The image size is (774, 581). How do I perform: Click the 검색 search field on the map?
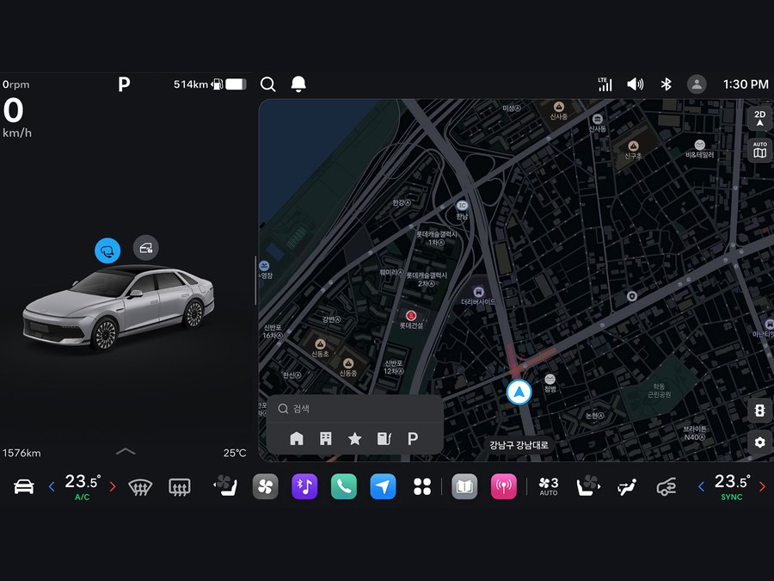[x=354, y=409]
